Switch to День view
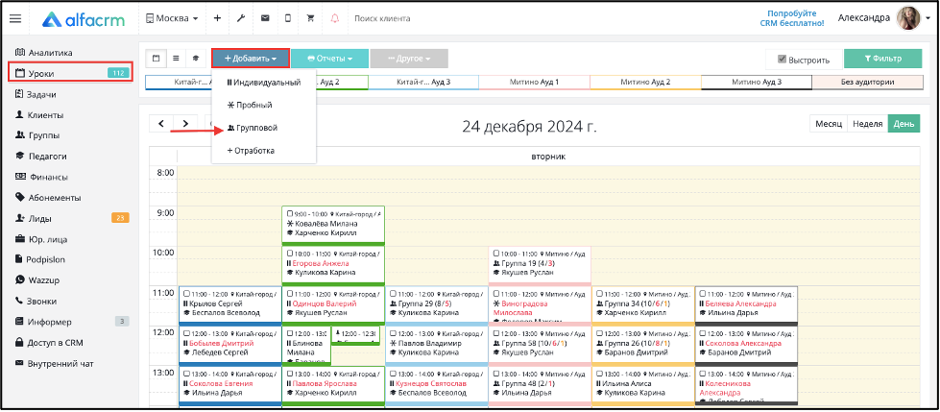The height and width of the screenshot is (412, 940). coord(904,124)
